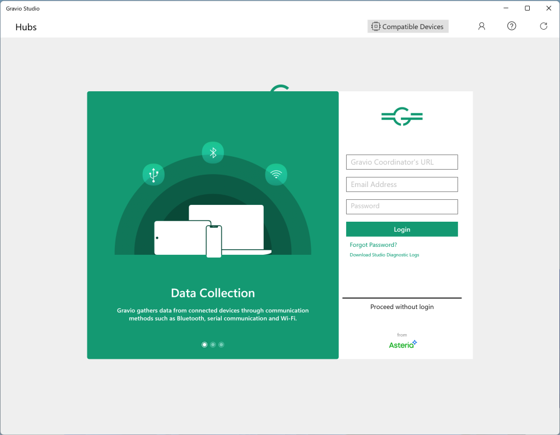The width and height of the screenshot is (560, 435).
Task: Click the USB icon in illustration
Action: point(153,175)
